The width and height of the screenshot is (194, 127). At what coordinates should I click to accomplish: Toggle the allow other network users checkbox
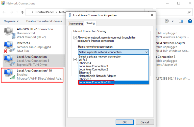[x=75, y=38]
